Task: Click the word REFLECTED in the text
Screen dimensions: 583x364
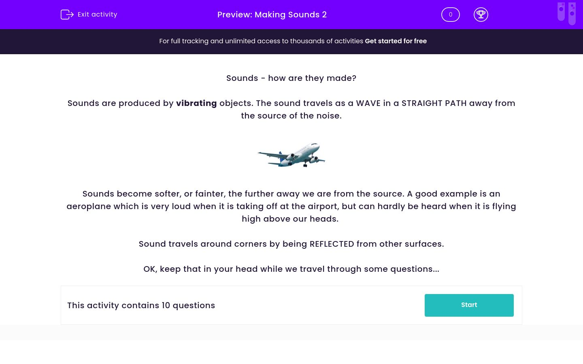Action: coord(332,244)
